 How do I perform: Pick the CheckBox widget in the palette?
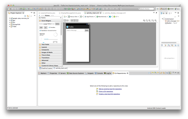(52, 27)
